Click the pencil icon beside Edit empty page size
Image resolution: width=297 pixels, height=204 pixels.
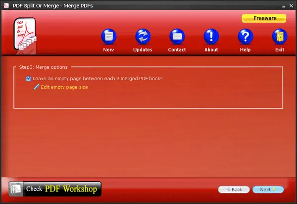point(36,87)
